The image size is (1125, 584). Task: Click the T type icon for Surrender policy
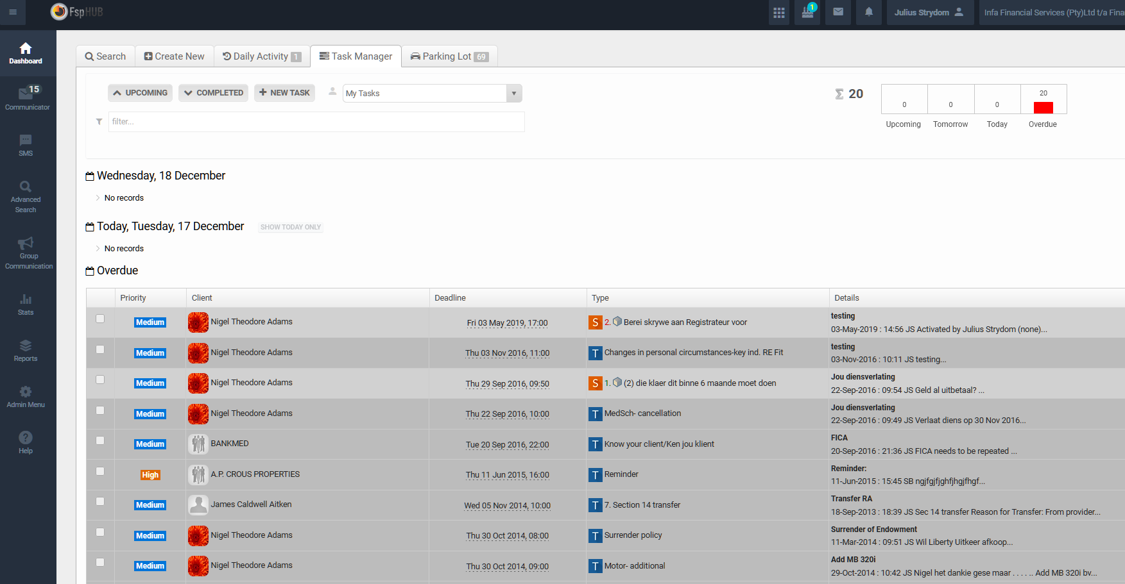(x=596, y=536)
